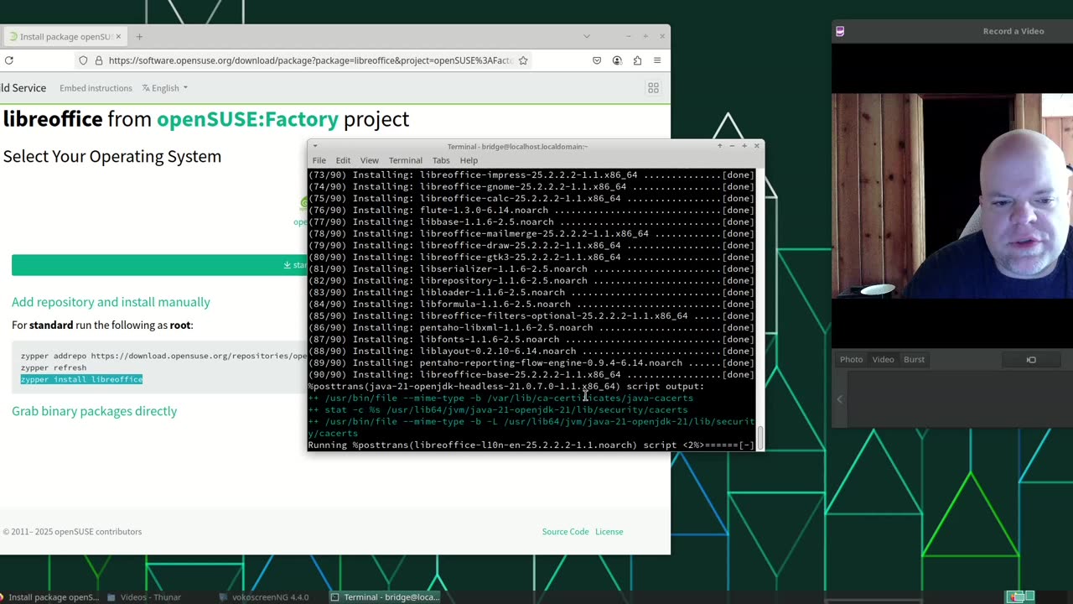Open the terminal Help menu
Image resolution: width=1073 pixels, height=604 pixels.
pos(469,160)
